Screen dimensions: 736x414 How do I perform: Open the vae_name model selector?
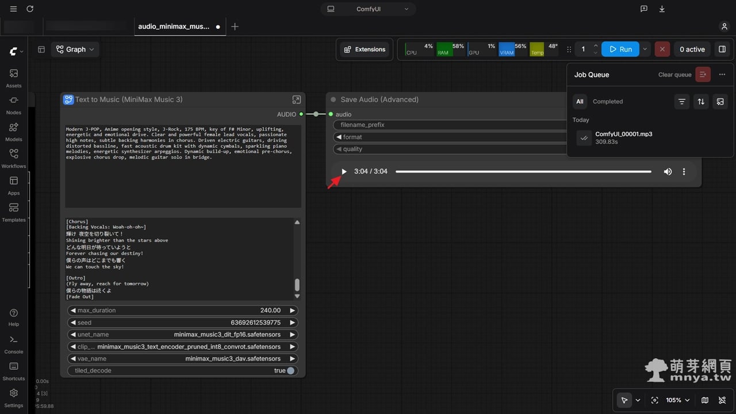pos(183,359)
